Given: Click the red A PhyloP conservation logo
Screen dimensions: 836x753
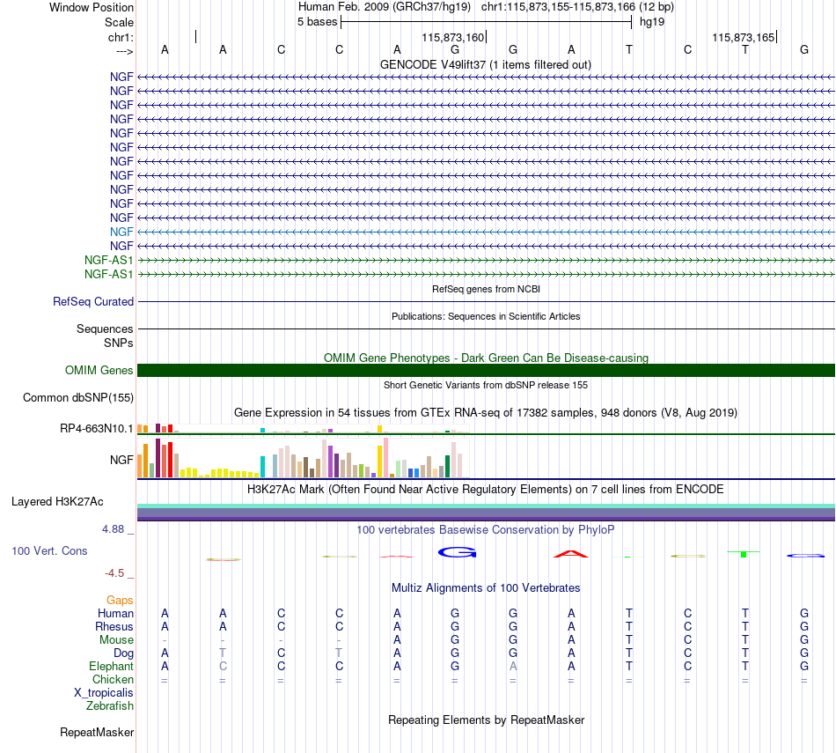Looking at the screenshot, I should point(570,553).
